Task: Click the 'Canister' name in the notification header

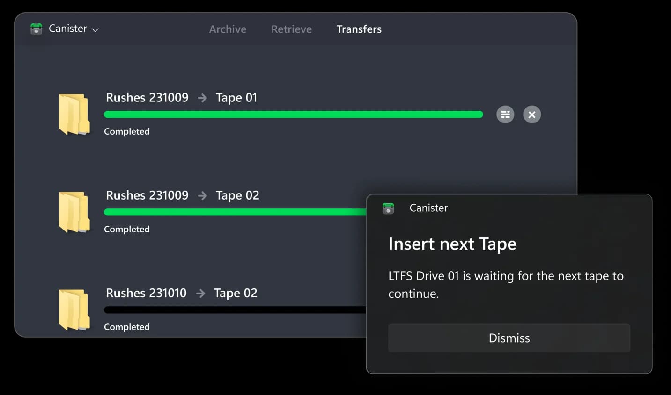Action: click(428, 208)
